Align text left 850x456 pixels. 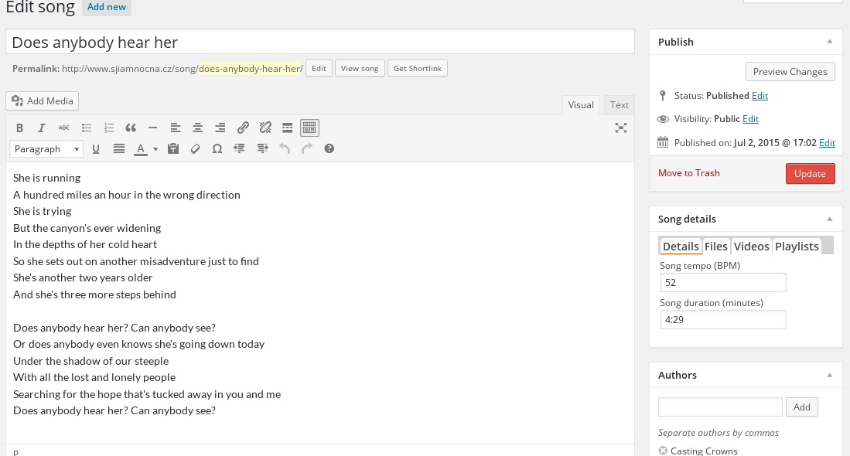(x=175, y=128)
